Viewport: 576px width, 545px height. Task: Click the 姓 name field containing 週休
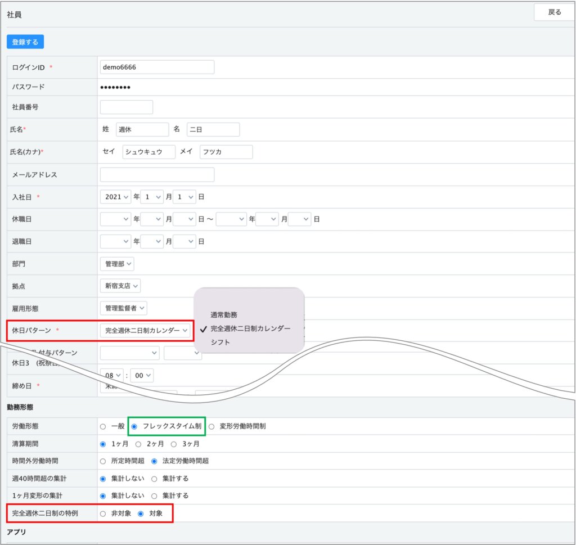(x=142, y=129)
